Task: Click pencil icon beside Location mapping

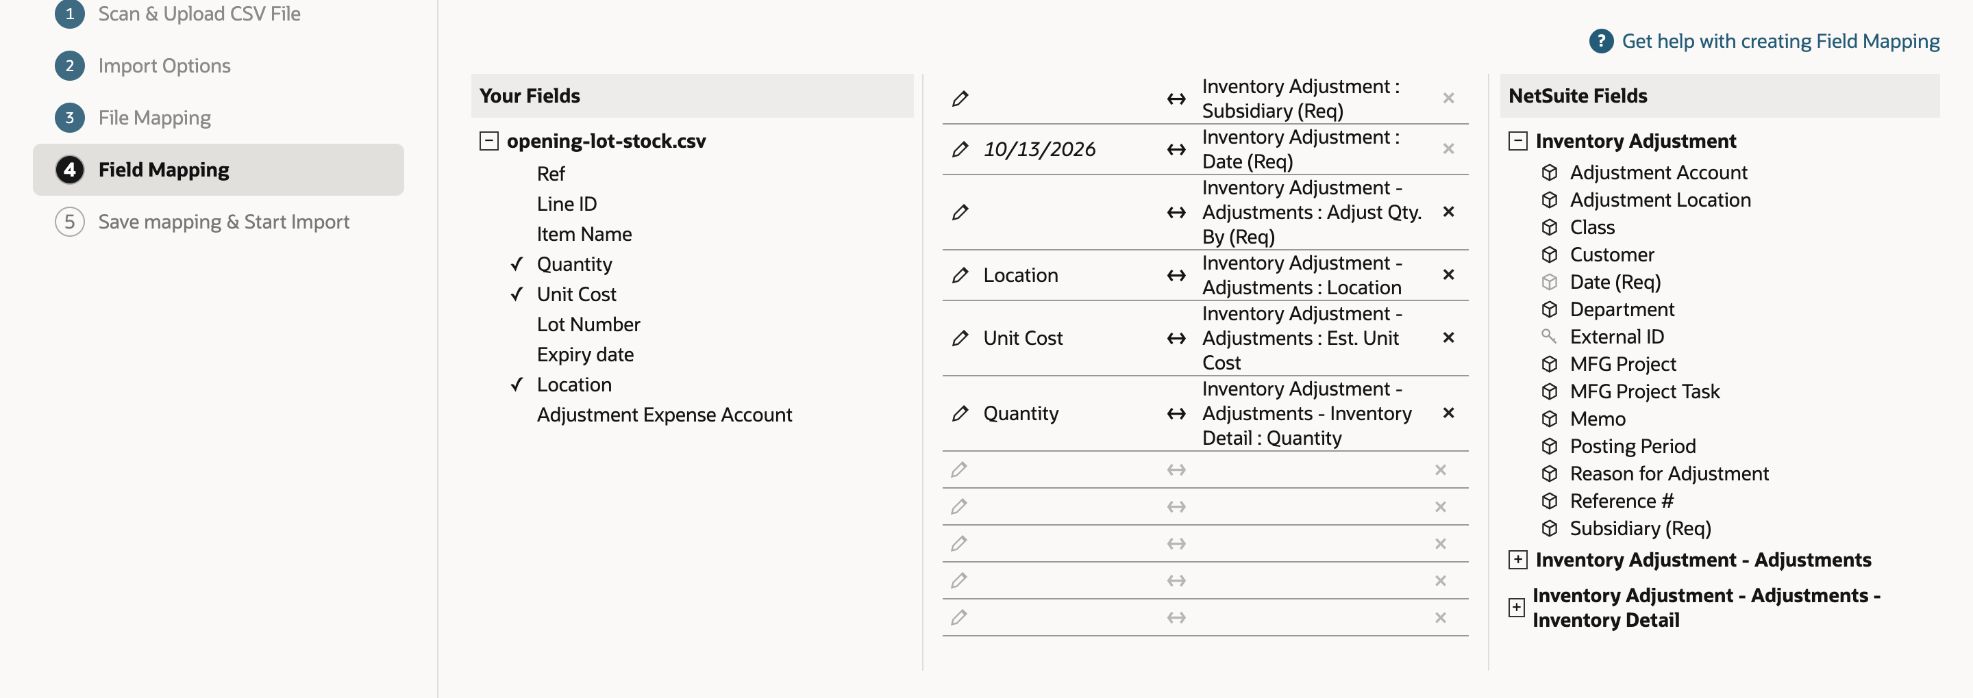Action: point(960,276)
